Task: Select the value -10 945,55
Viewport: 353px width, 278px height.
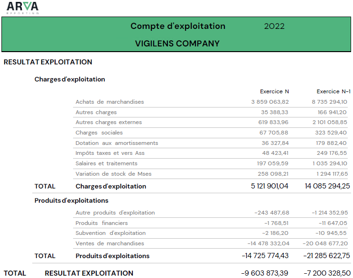Action: click(x=331, y=233)
